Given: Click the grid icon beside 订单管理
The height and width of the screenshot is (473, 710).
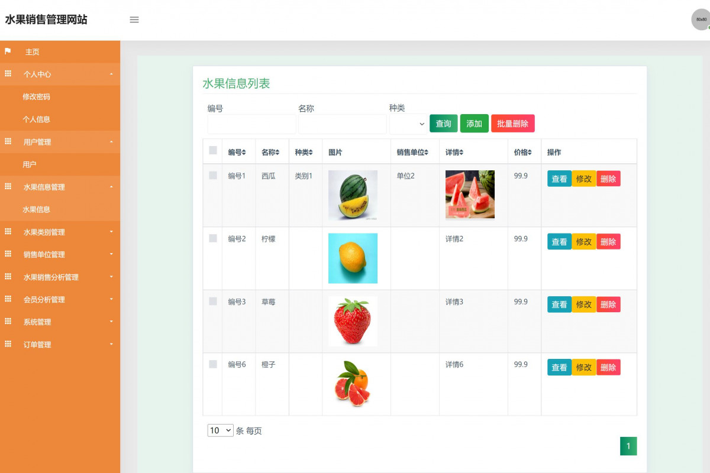Looking at the screenshot, I should click(x=8, y=344).
